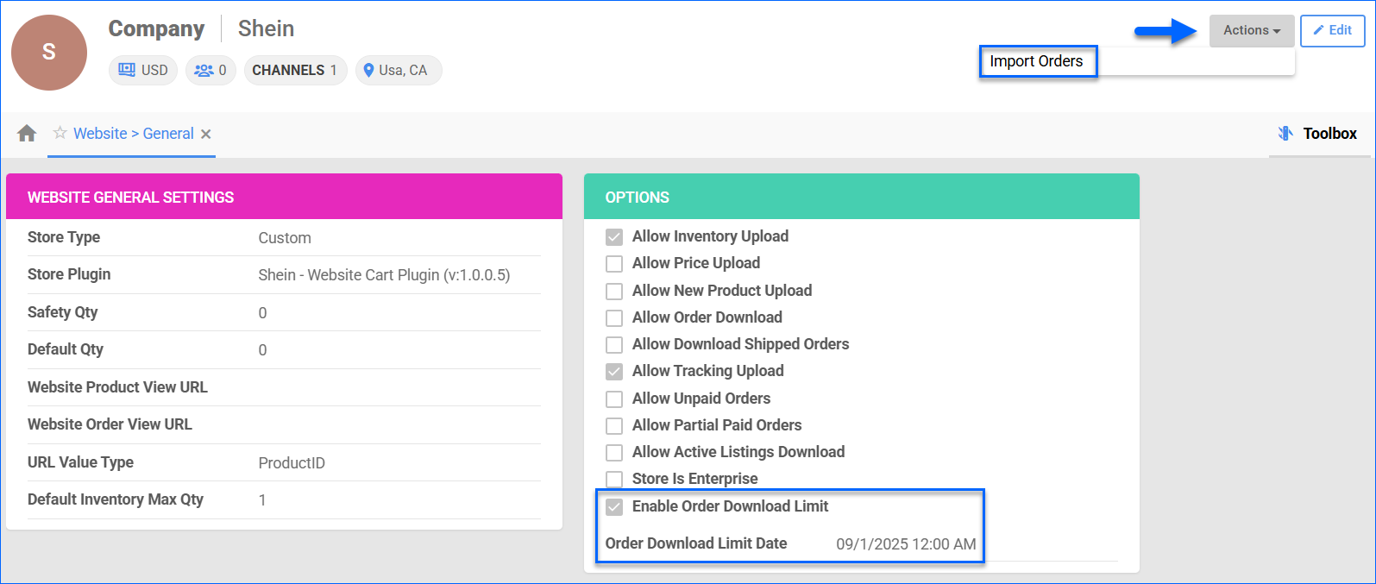Click the Website Order View URL row
This screenshot has width=1376, height=584.
284,424
